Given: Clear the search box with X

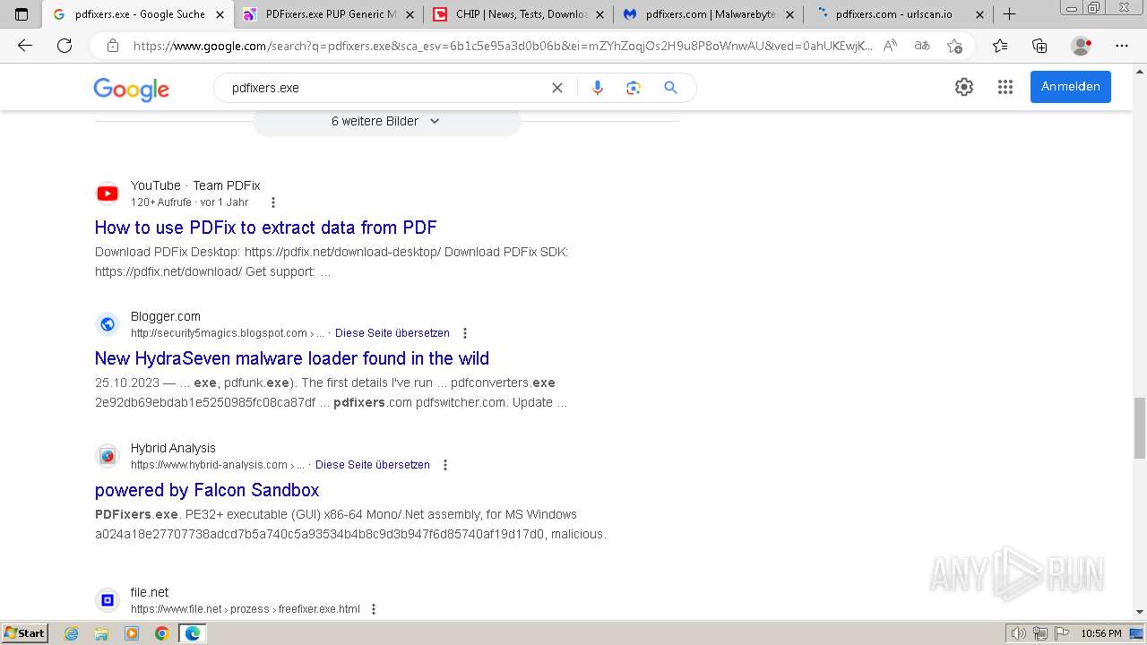Looking at the screenshot, I should click(556, 88).
